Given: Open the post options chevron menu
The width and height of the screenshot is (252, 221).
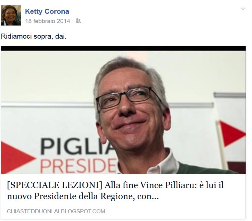Looking at the screenshot, I should (x=243, y=9).
